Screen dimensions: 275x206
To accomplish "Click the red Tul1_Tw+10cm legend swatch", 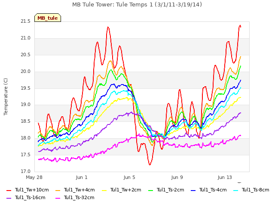I will (9, 190).
